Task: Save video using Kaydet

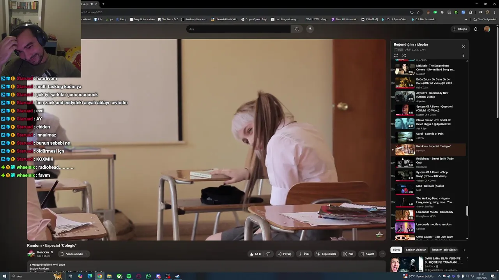Action: (367, 254)
